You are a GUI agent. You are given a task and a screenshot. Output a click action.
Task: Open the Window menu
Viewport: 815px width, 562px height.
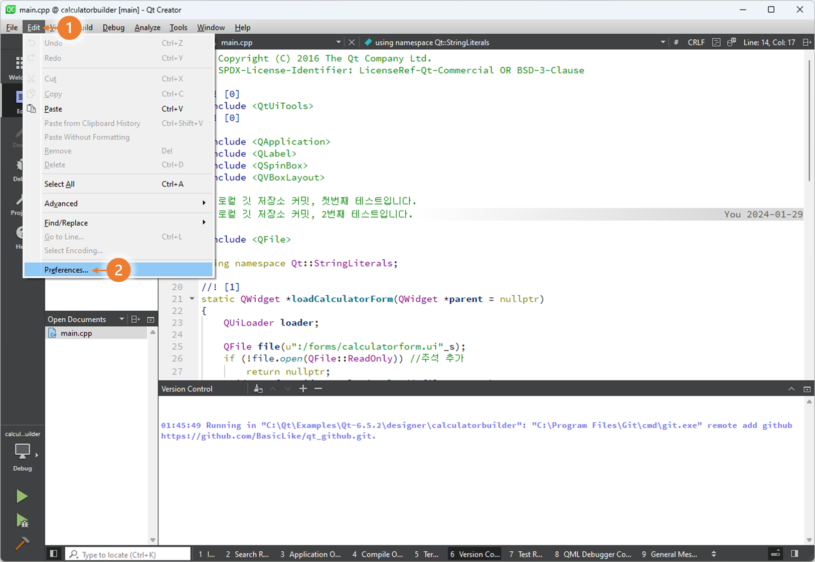pos(211,28)
